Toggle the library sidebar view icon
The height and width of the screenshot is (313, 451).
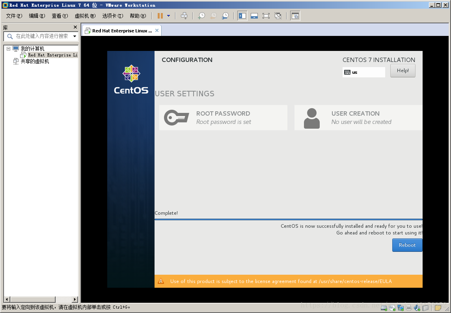pyautogui.click(x=242, y=16)
